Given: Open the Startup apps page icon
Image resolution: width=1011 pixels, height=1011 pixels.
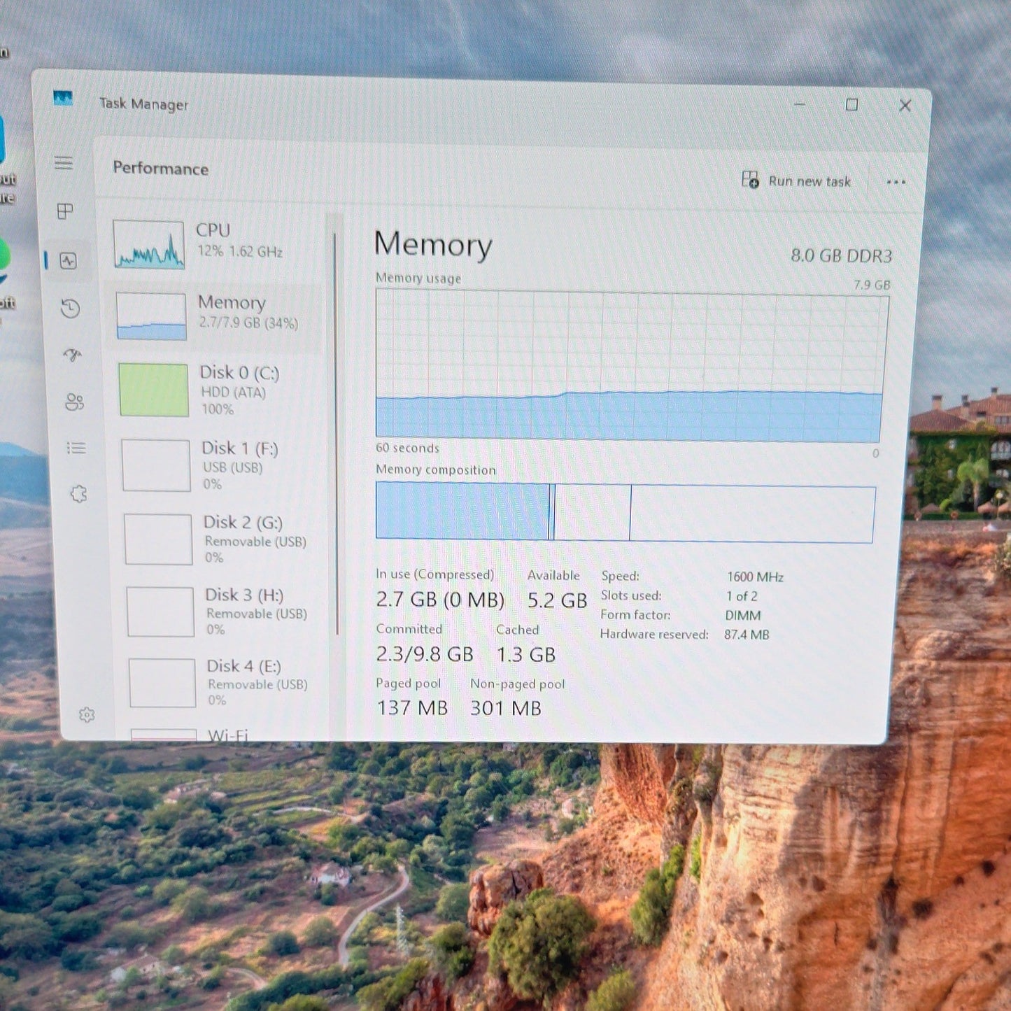Looking at the screenshot, I should click(x=73, y=355).
